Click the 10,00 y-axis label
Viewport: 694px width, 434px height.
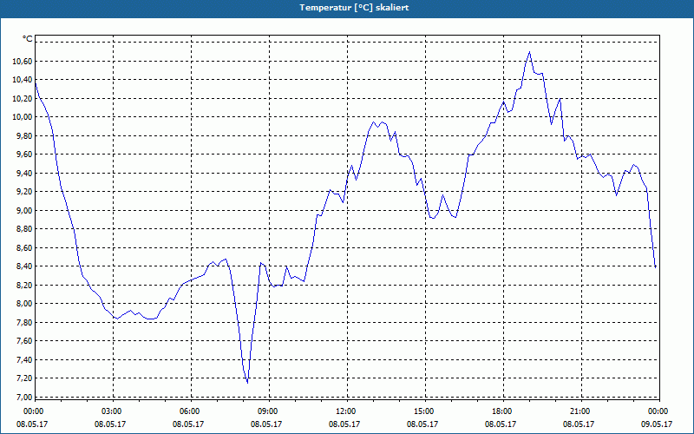point(23,117)
